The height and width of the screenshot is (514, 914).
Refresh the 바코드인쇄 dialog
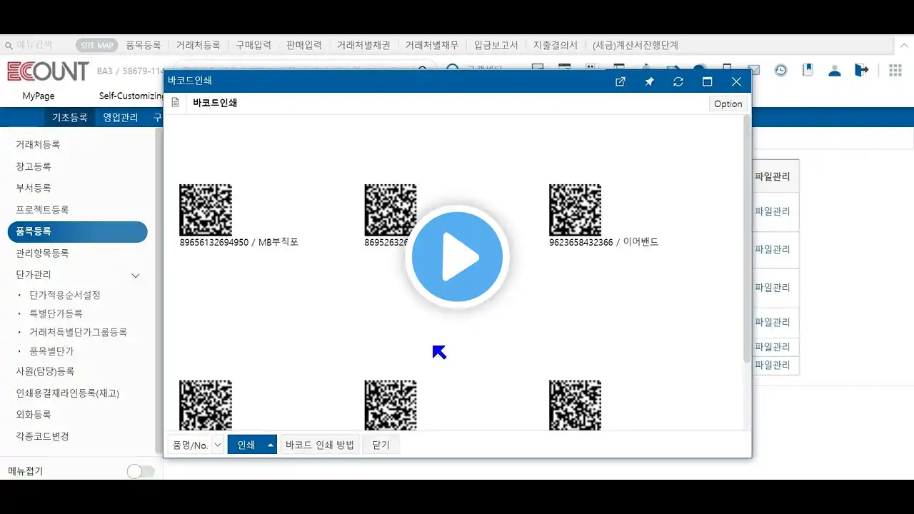tap(678, 81)
